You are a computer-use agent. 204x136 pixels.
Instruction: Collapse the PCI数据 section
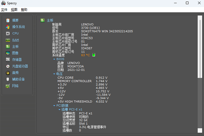click(x=54, y=105)
